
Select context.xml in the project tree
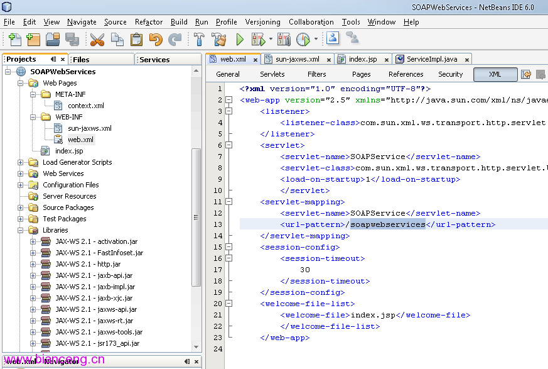tap(85, 106)
